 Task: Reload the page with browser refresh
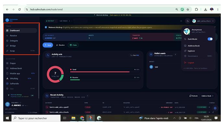point(19,9)
